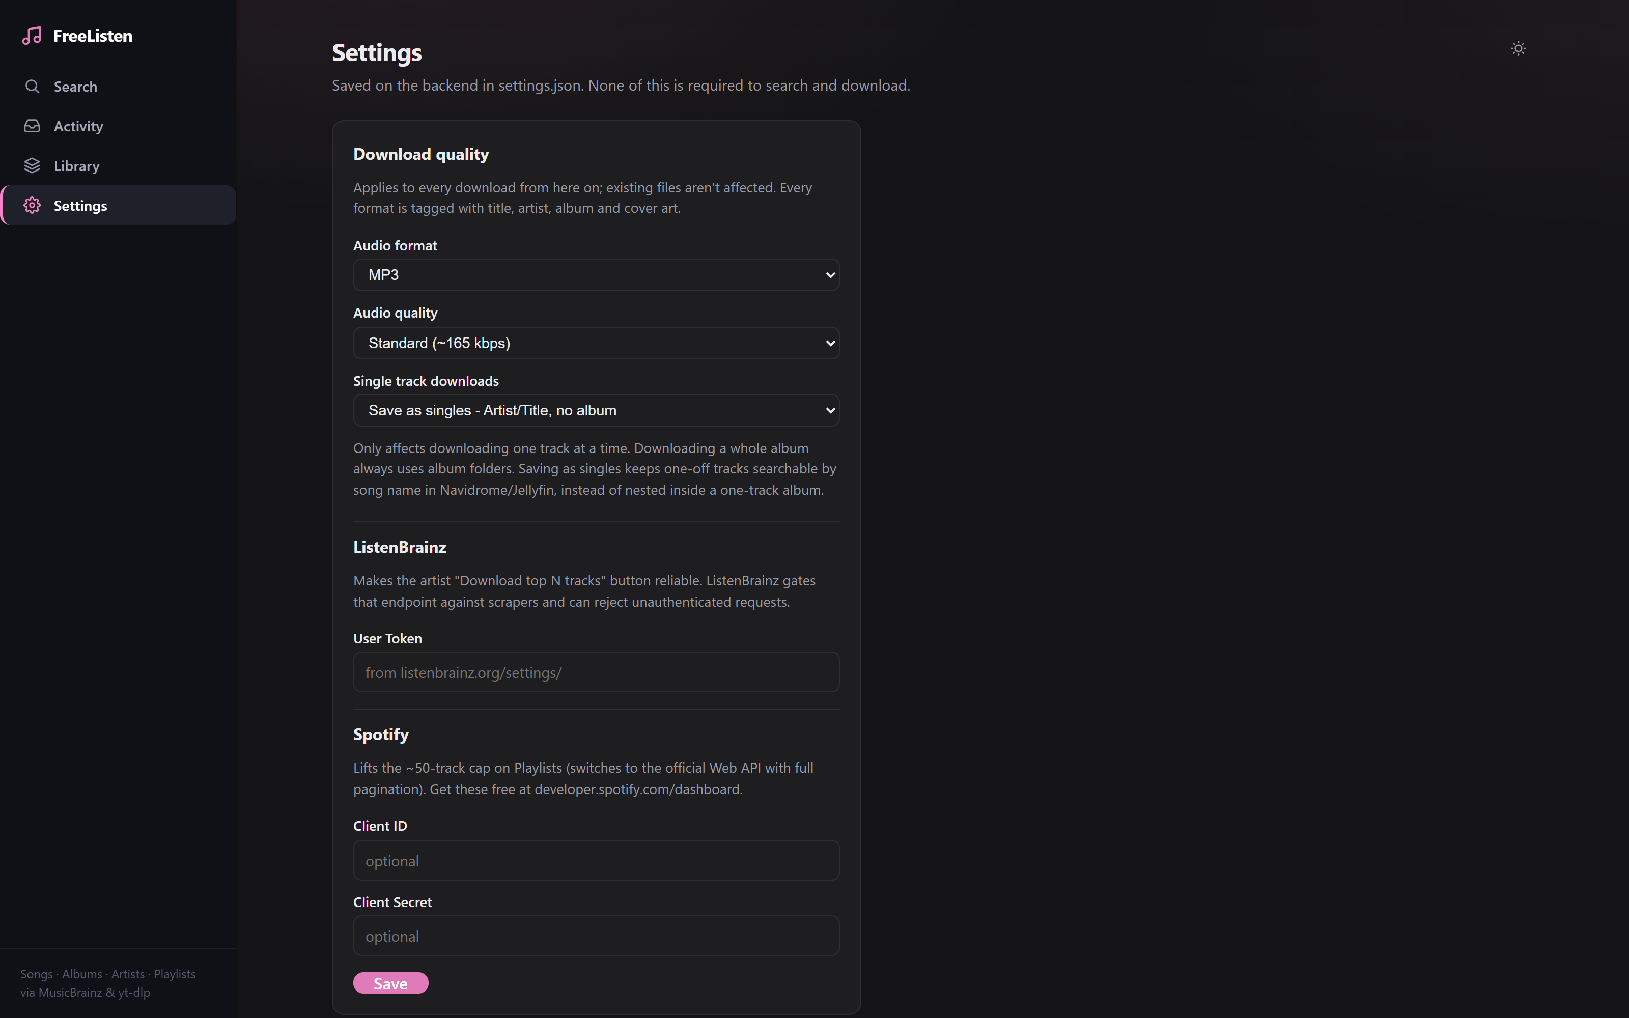
Task: Click the Audio quality label
Action: [x=395, y=313]
